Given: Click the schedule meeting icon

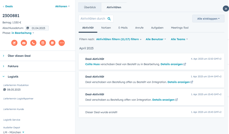Looking at the screenshot, I should (x=52, y=43).
